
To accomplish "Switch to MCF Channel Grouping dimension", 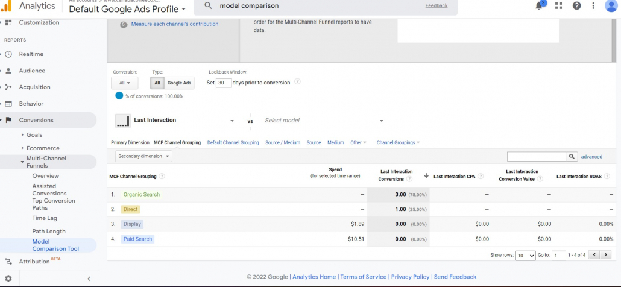I will (x=177, y=142).
